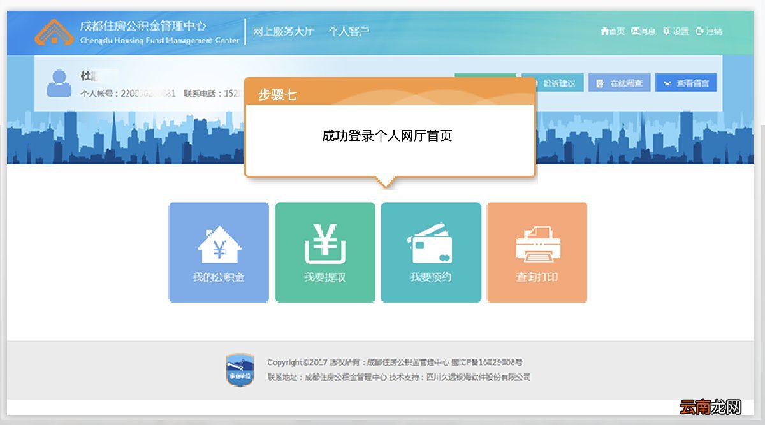Open the 蜀ICP备16029008号 registration link
Viewport: 765px width, 425px height.
[486, 361]
